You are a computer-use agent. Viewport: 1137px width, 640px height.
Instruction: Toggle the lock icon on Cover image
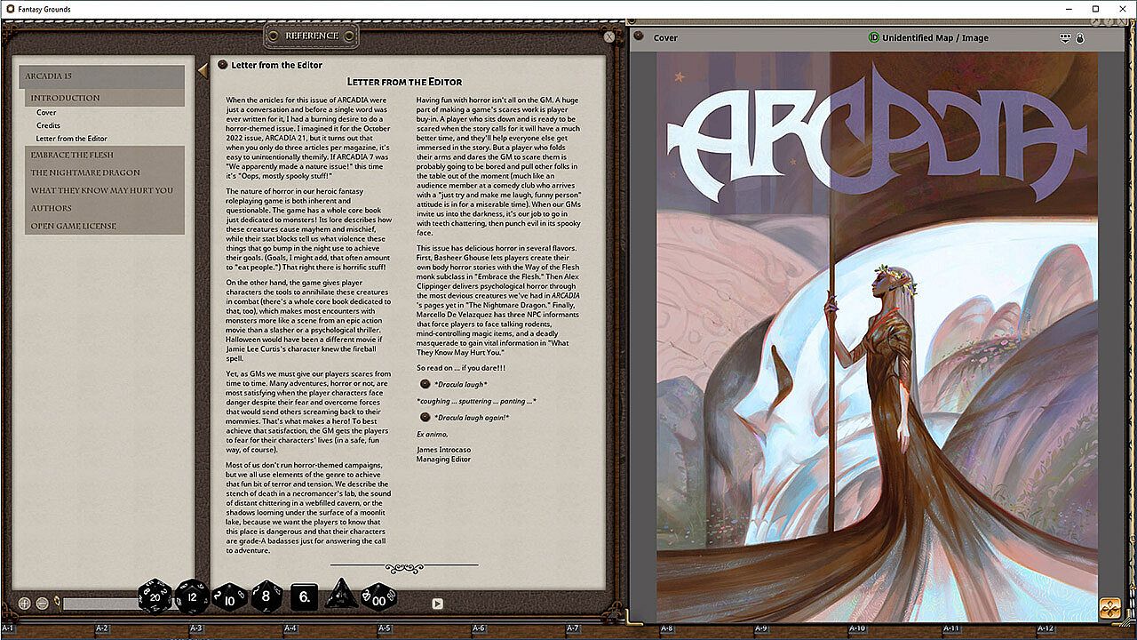click(1080, 38)
